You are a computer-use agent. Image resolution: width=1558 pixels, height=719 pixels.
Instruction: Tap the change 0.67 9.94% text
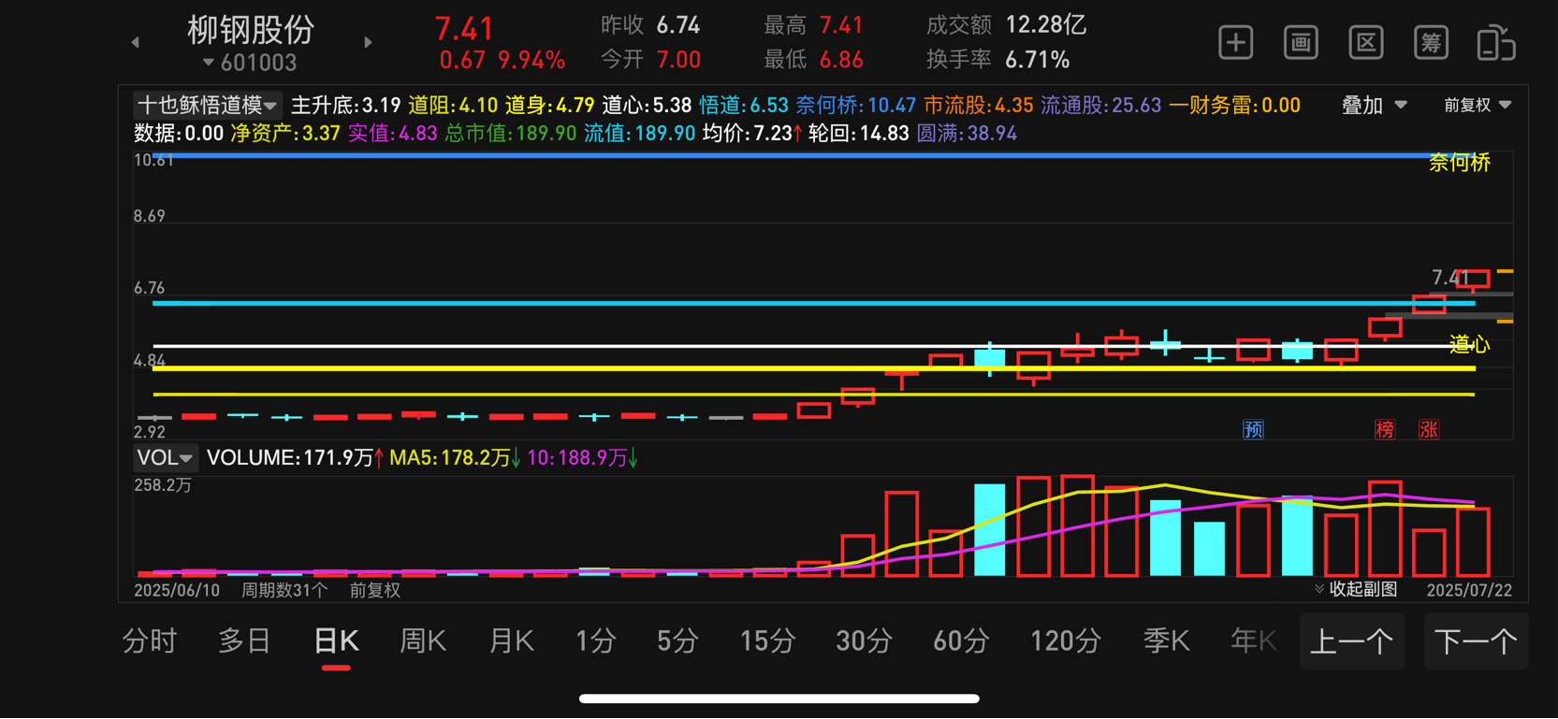coord(502,61)
